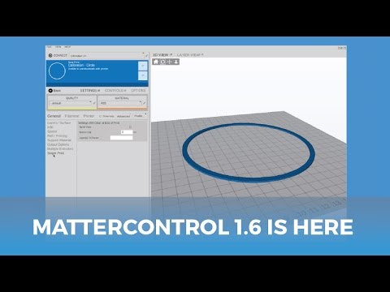Open the Profile options dropdown

tap(140, 116)
